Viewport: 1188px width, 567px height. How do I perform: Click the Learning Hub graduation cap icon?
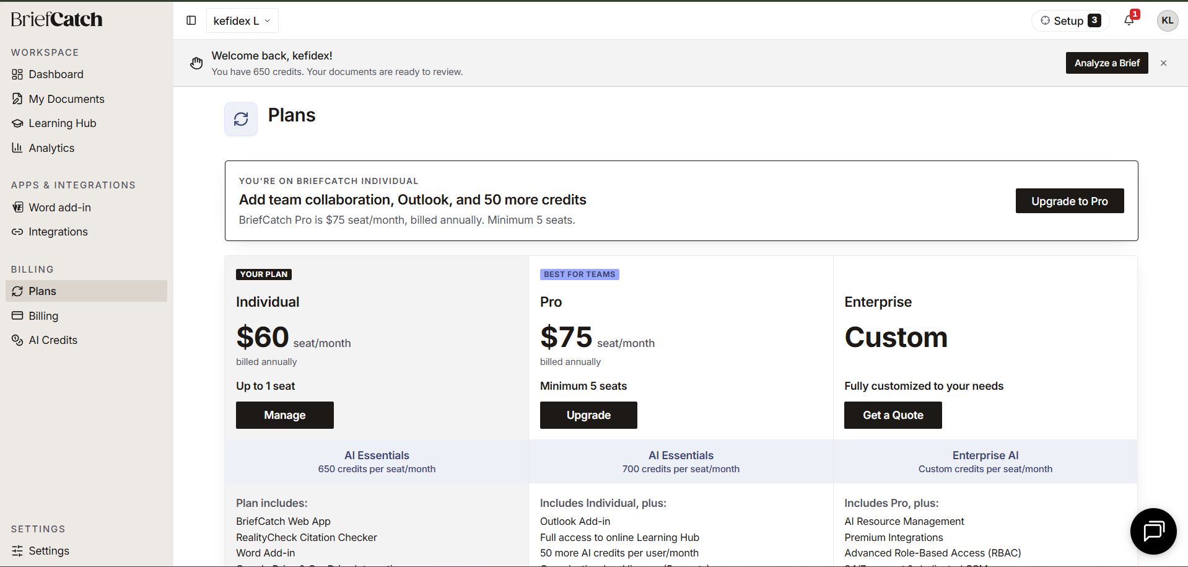(x=17, y=123)
